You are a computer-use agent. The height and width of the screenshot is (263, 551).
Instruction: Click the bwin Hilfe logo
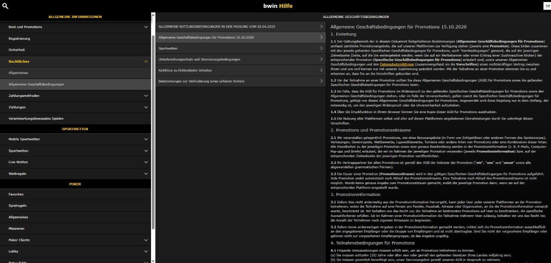pos(277,6)
